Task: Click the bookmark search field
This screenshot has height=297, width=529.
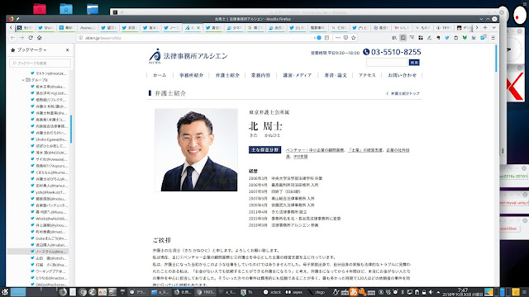Action: click(41, 63)
